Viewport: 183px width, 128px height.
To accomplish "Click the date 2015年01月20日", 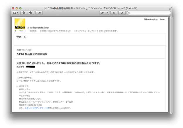I will [x=24, y=50].
